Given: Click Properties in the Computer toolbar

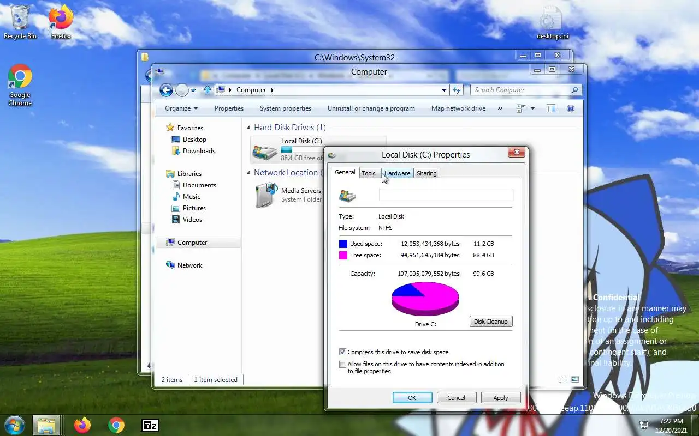Looking at the screenshot, I should pos(229,108).
